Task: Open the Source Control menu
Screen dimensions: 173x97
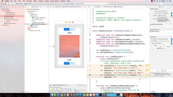Action: click(55, 1)
